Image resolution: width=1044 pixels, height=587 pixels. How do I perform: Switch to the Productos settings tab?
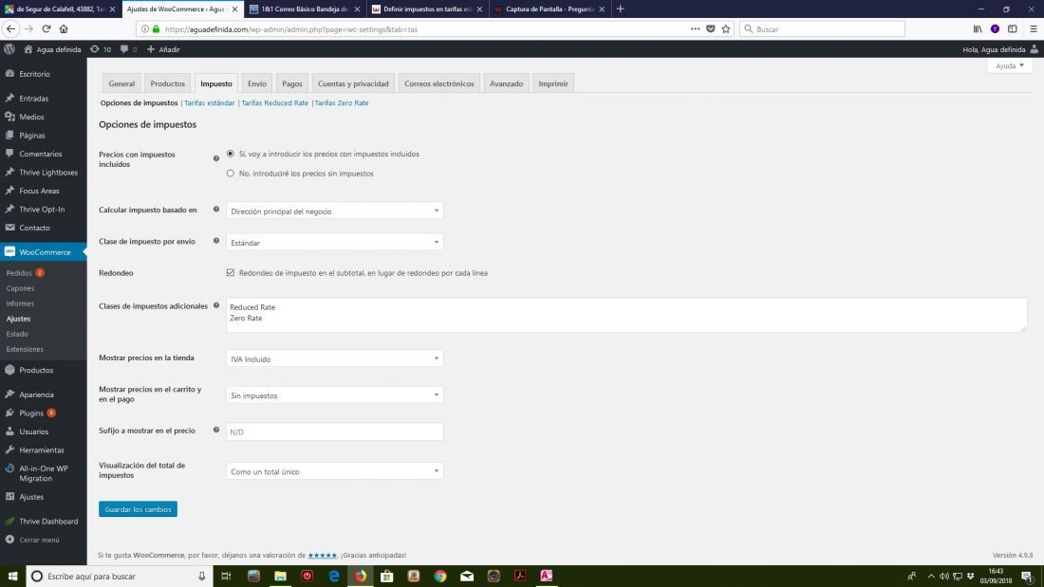167,83
